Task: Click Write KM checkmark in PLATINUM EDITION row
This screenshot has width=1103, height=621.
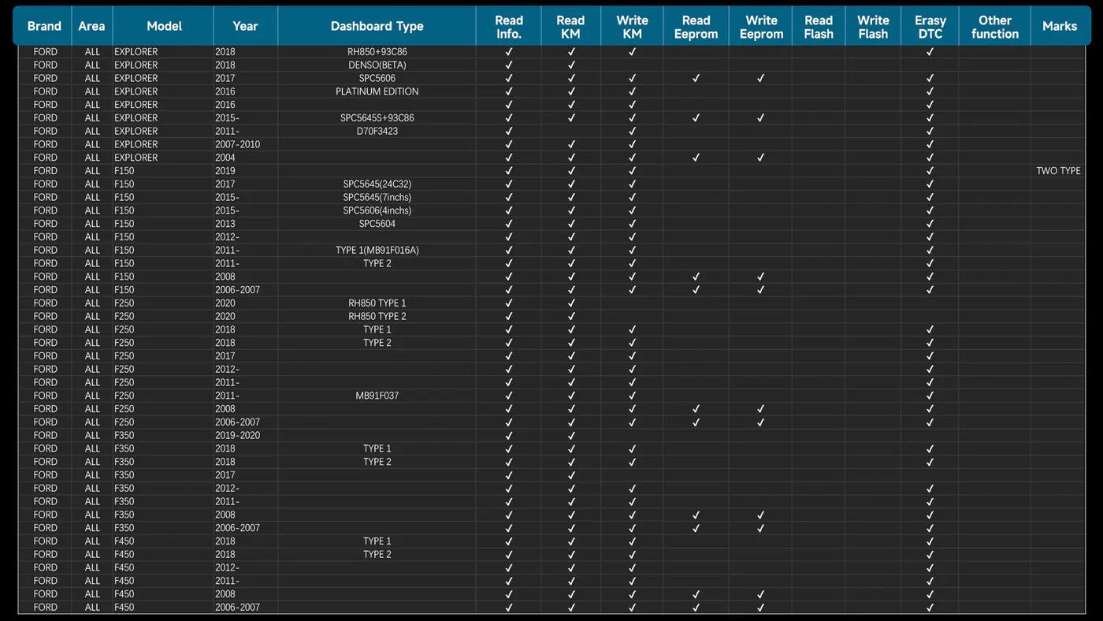Action: click(x=632, y=91)
